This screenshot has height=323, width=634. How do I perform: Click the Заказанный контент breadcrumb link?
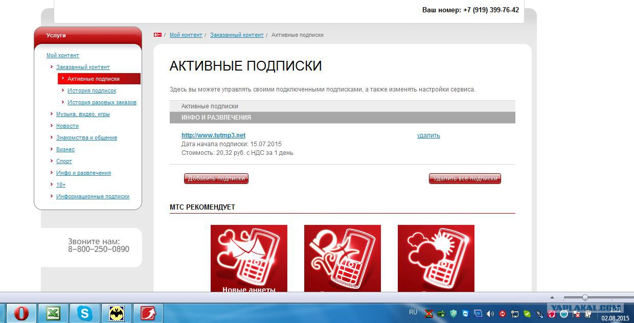(x=237, y=35)
